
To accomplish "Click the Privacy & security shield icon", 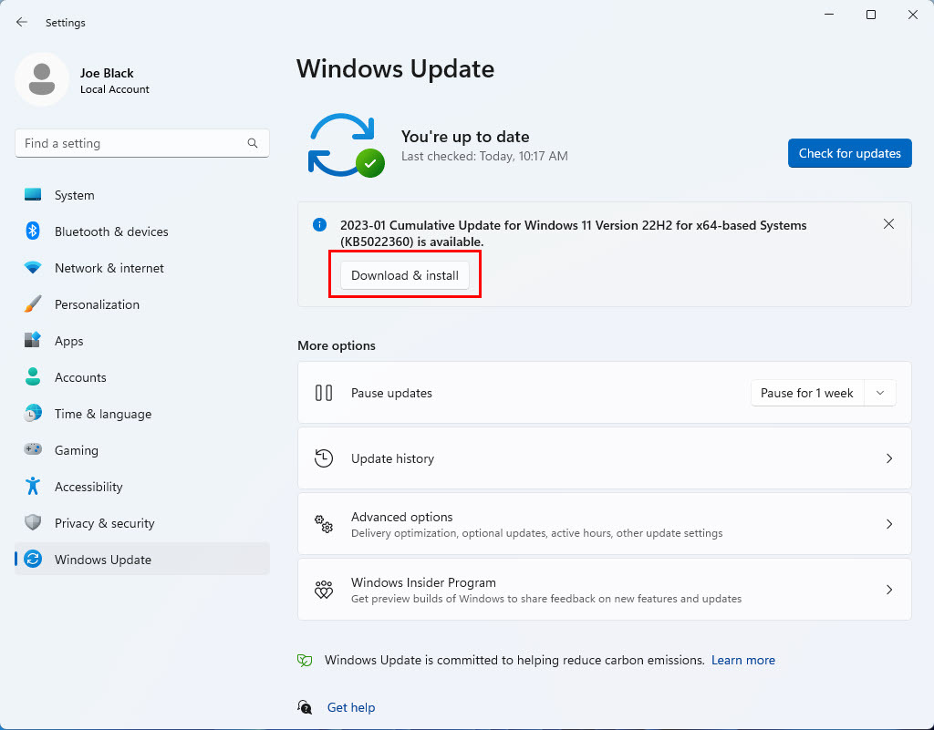I will point(33,523).
